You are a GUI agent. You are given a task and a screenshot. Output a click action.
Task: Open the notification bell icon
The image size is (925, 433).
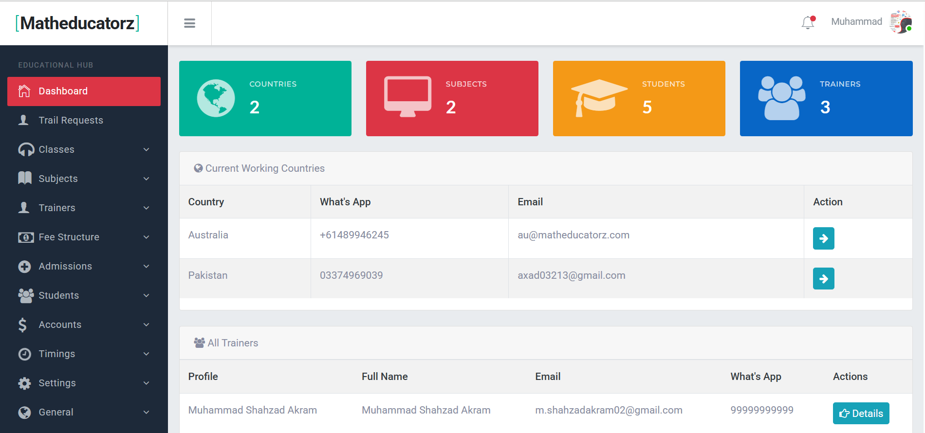click(808, 22)
